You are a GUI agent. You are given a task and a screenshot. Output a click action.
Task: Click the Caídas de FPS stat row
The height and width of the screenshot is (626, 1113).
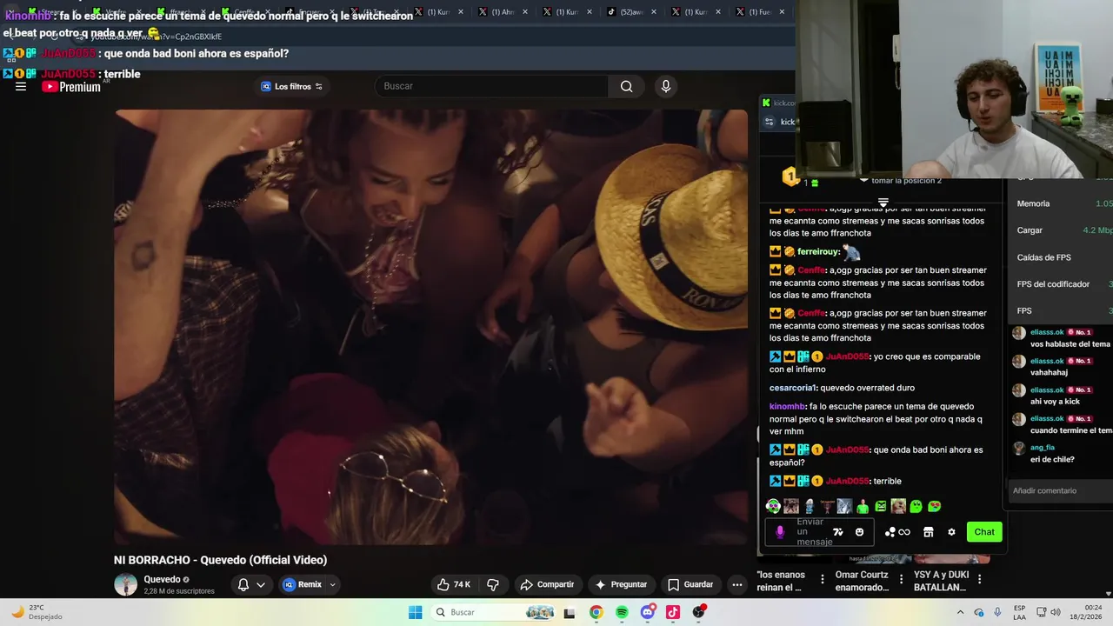tap(1063, 257)
